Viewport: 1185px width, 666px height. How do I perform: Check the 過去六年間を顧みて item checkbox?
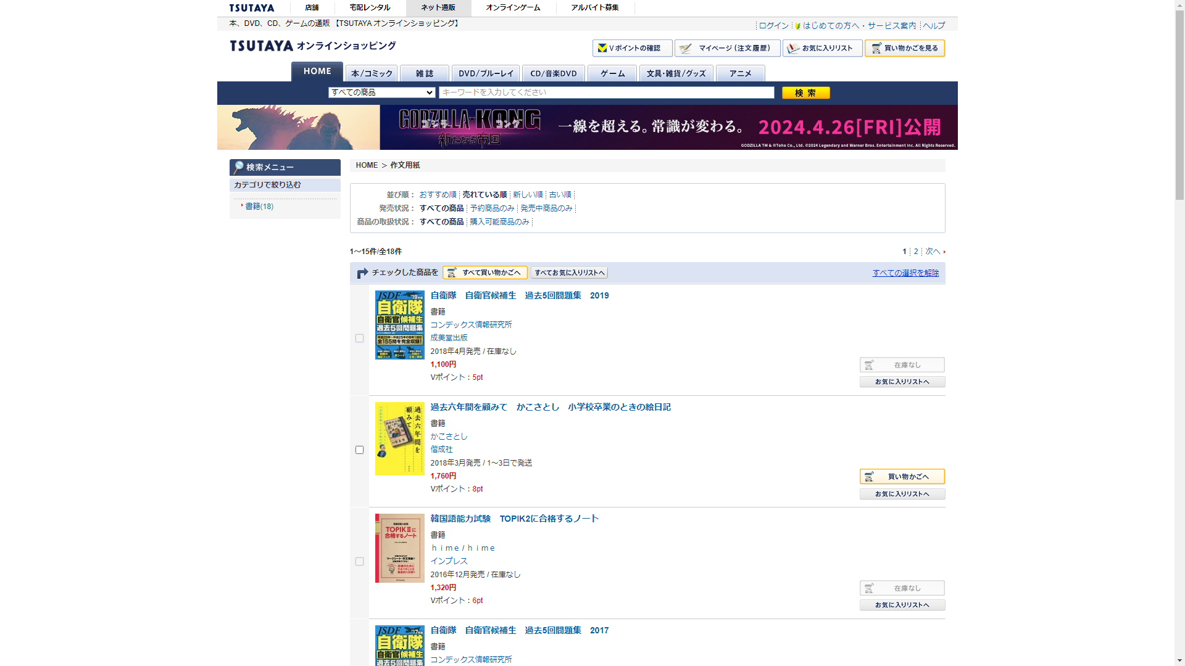click(x=359, y=450)
